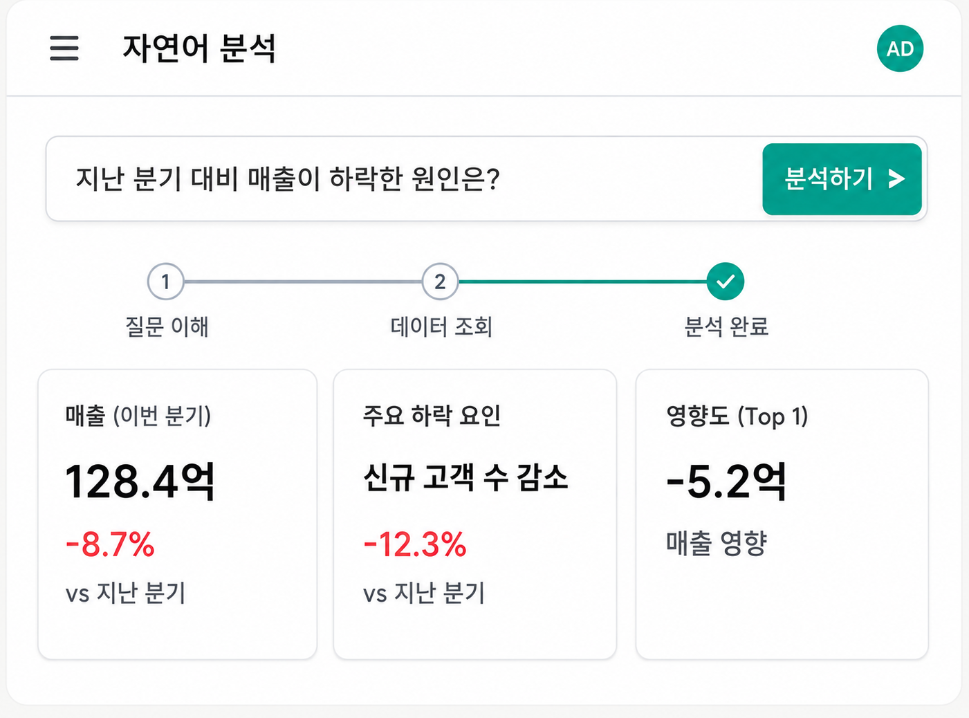969x718 pixels.
Task: Click the 데이터 조회 step label
Action: pos(441,326)
